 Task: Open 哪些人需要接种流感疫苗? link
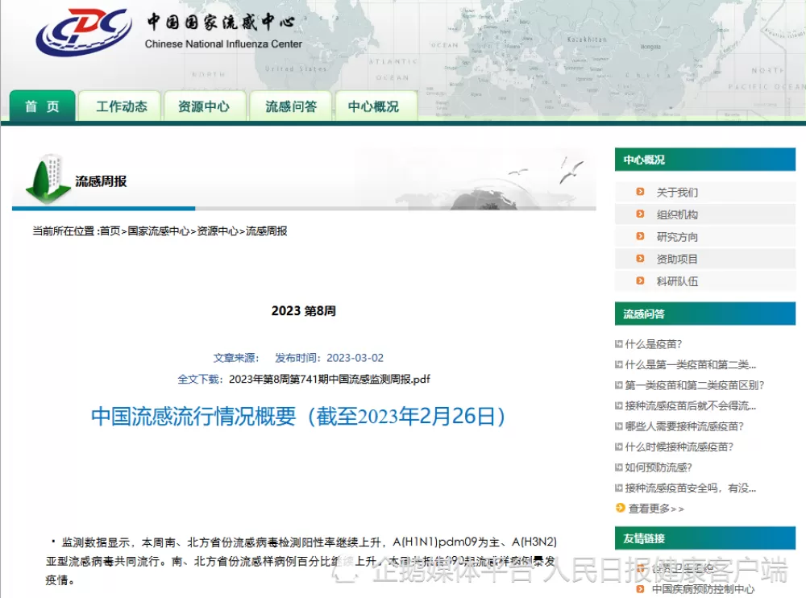coord(684,426)
